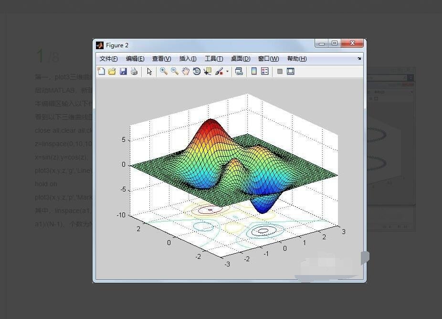This screenshot has width=442, height=319.
Task: Hide plot tools using toolbar icon
Action: (x=280, y=71)
